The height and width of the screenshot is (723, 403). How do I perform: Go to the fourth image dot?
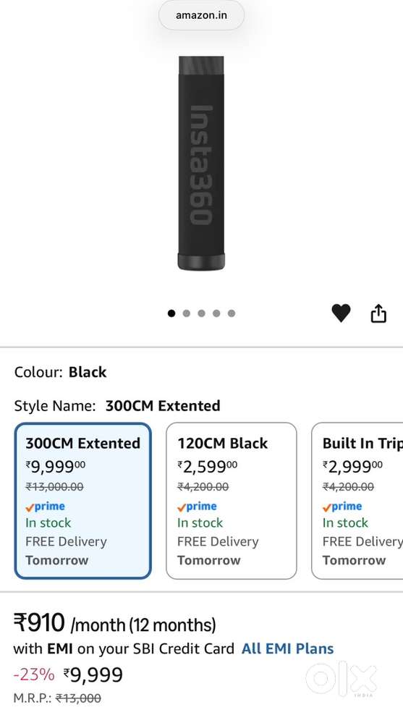(216, 313)
